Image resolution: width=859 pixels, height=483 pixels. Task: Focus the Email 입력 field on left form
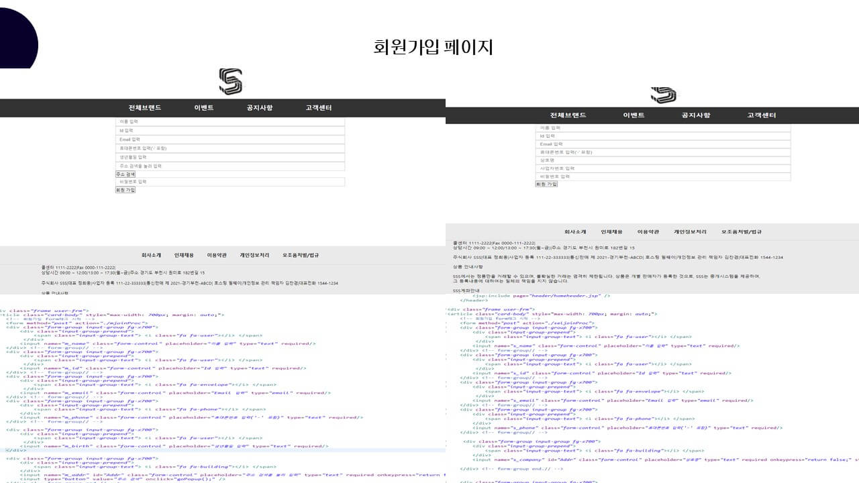(230, 140)
